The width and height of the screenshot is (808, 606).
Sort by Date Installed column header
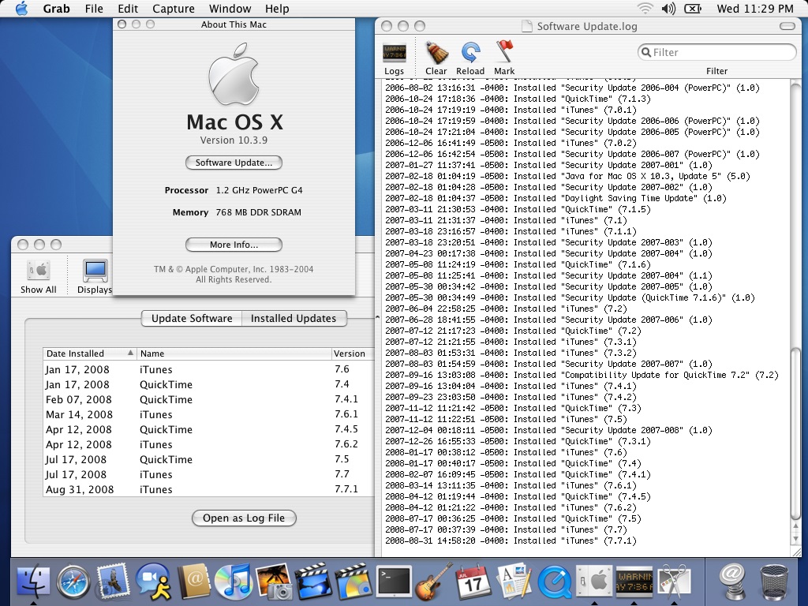tap(89, 353)
